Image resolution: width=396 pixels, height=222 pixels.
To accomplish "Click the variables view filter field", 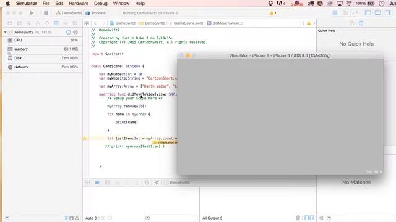I will coord(171,218).
